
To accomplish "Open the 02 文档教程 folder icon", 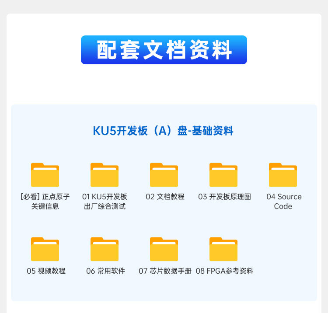I will [x=164, y=175].
